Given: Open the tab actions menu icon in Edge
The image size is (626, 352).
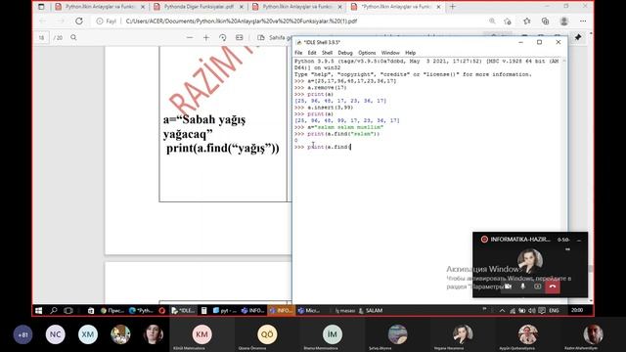Looking at the screenshot, I should point(41,7).
